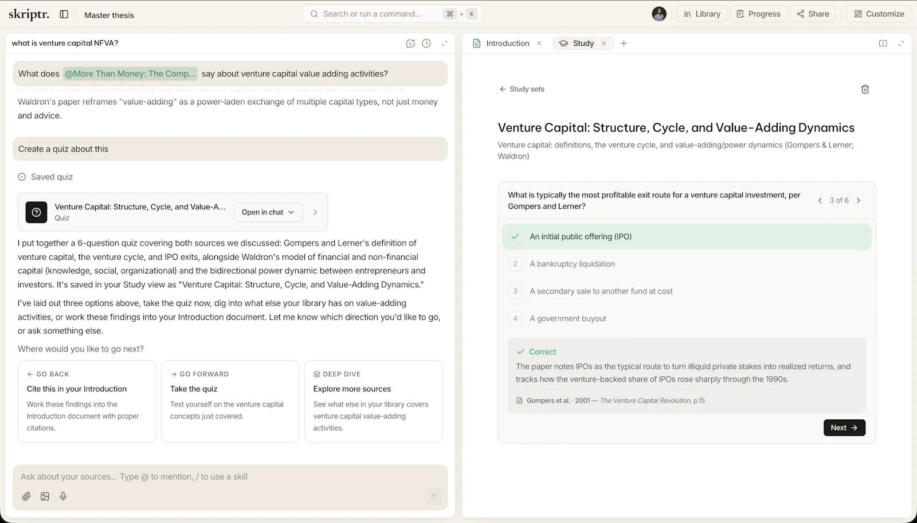
Task: Click the quiz card question-mark icon
Action: [x=36, y=212]
